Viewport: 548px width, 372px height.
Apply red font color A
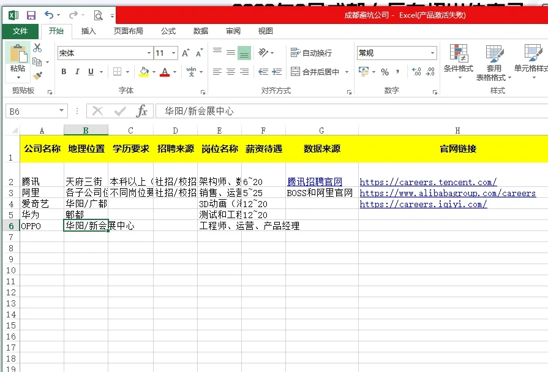coord(165,72)
